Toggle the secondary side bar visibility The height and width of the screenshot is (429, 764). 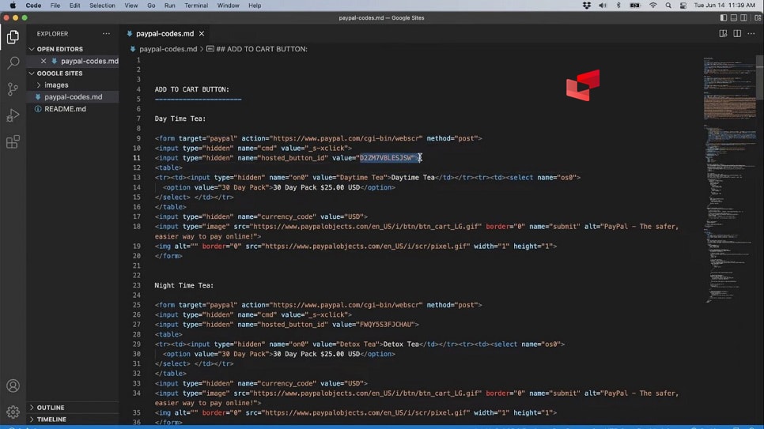point(743,17)
